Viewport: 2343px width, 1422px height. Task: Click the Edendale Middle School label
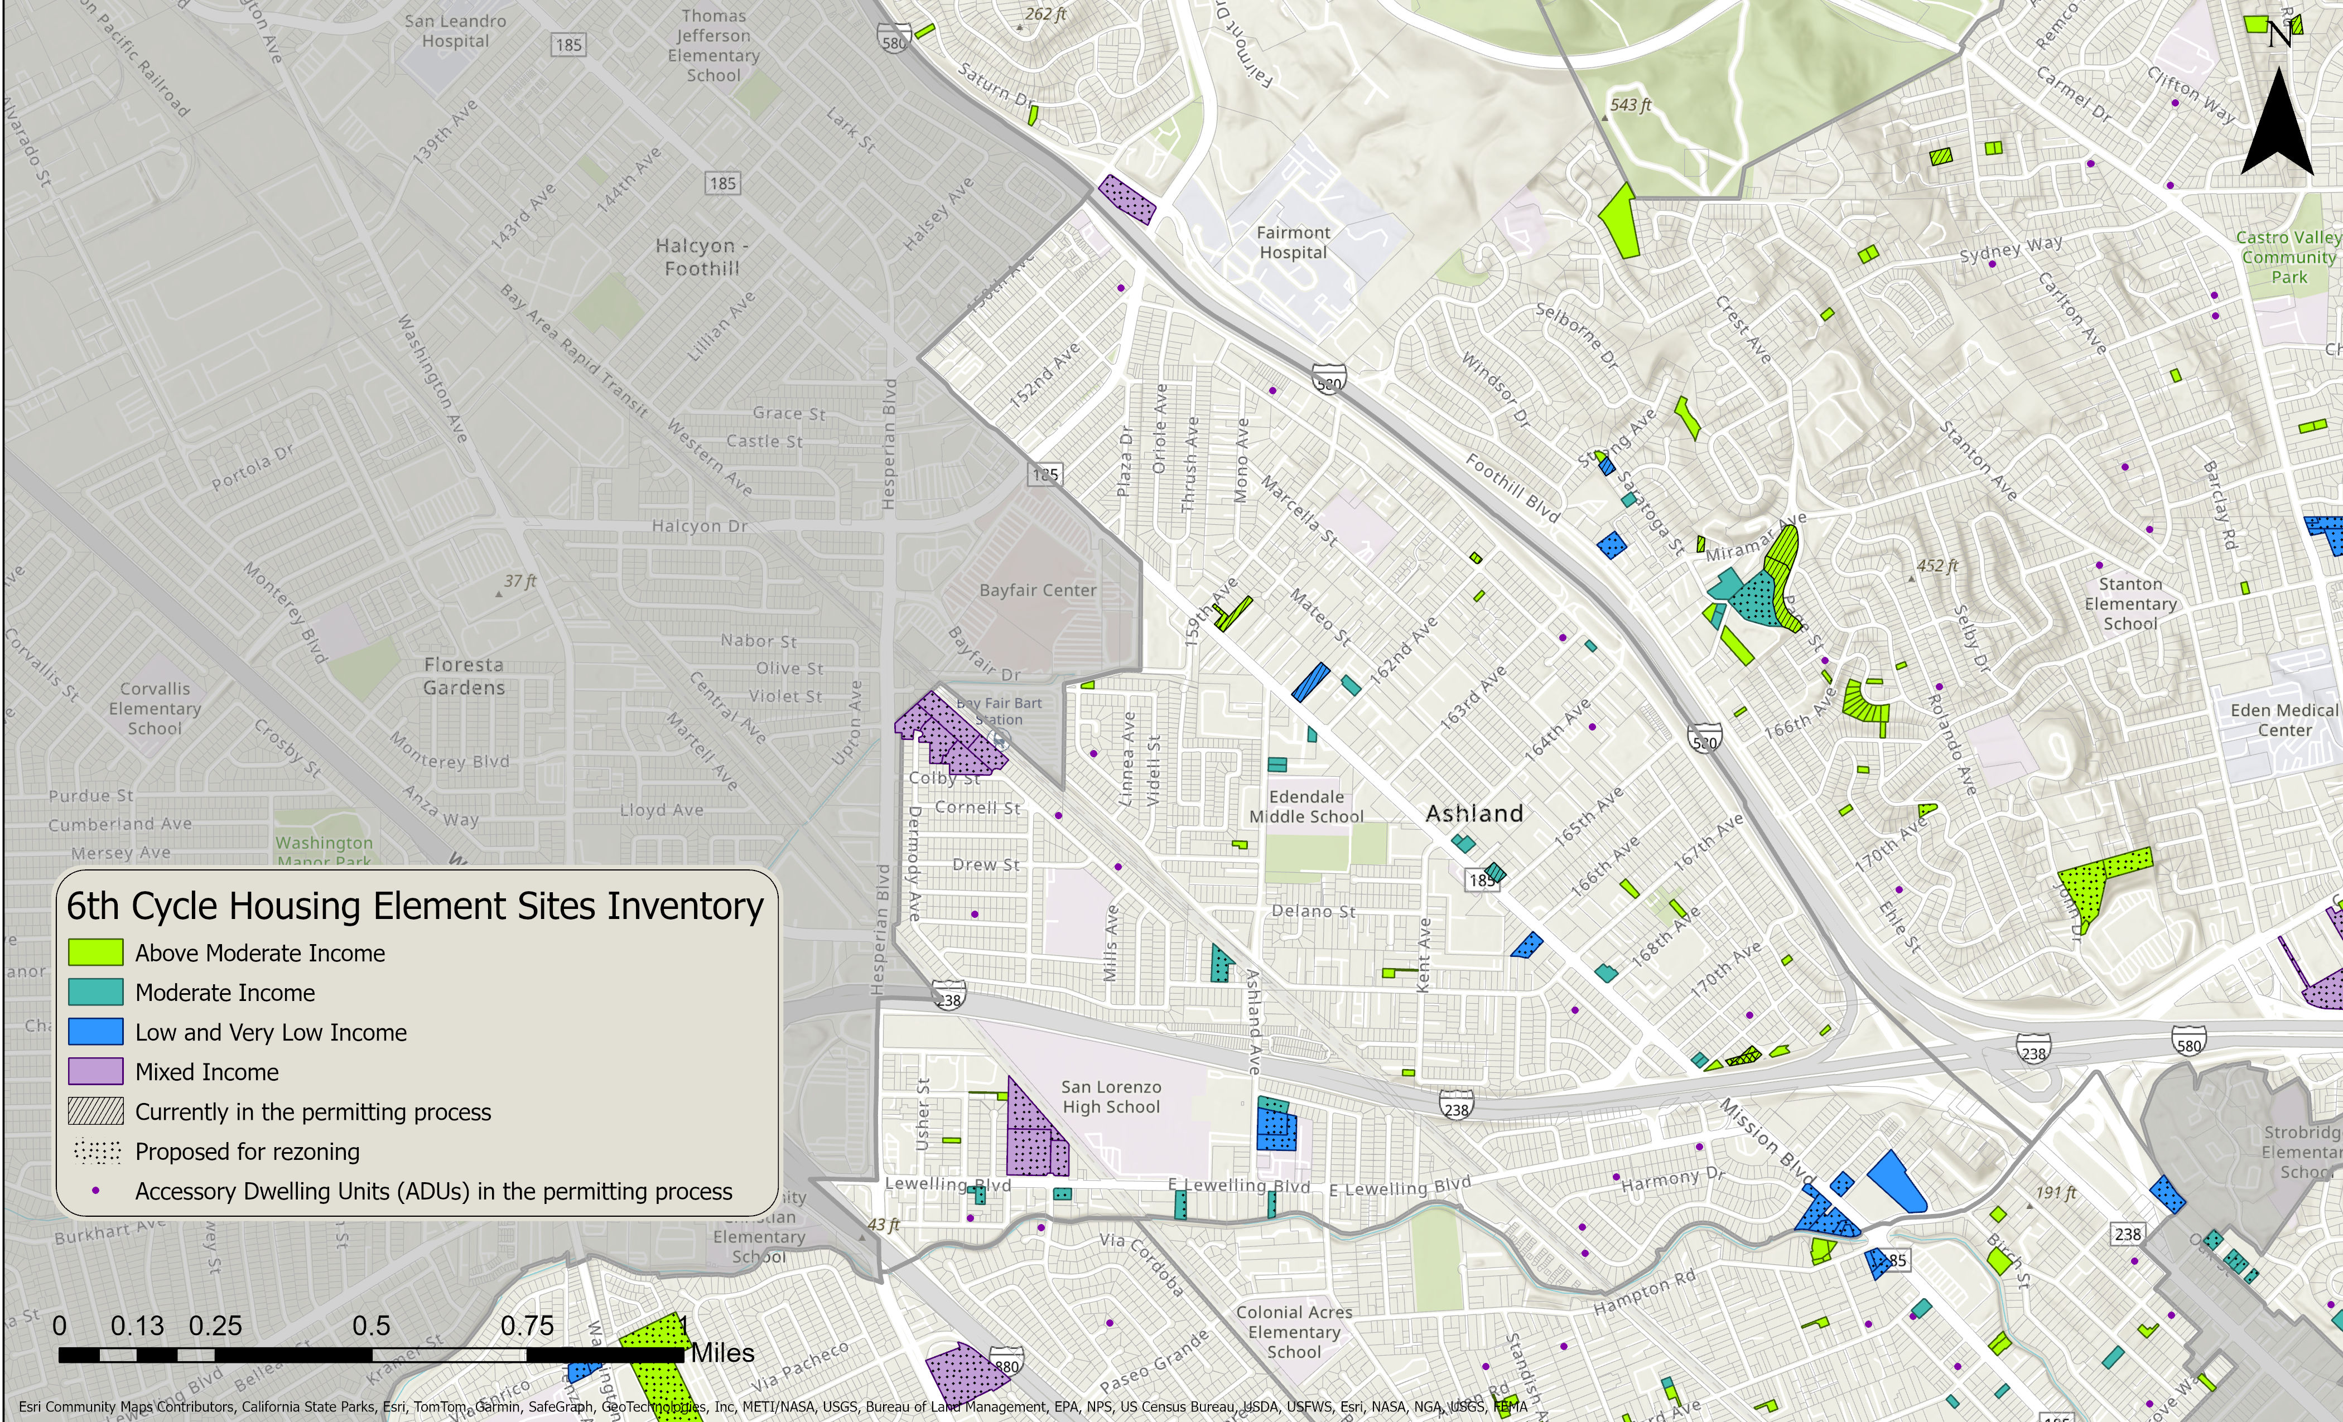(x=1305, y=806)
